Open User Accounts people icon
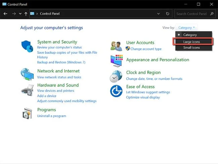This screenshot has height=164, width=218. [116, 46]
